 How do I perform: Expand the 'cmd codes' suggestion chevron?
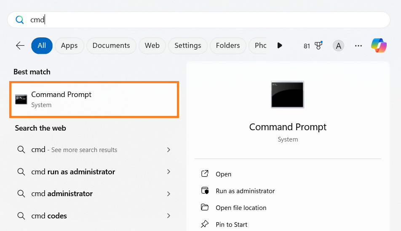[168, 216]
